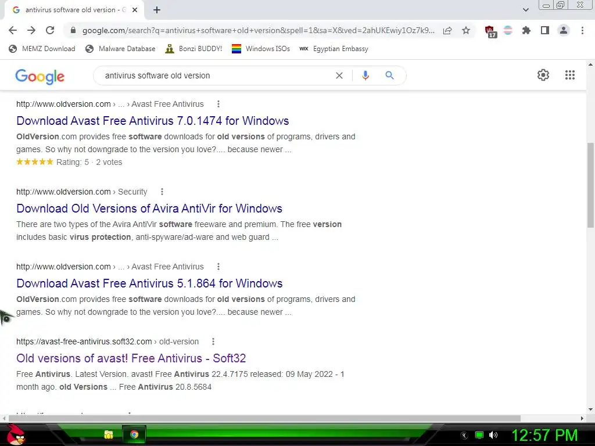Open options for the Avira AntiVir Security result

point(162,192)
